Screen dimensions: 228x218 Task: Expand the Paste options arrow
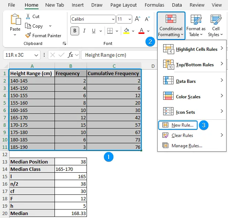[x=15, y=35]
